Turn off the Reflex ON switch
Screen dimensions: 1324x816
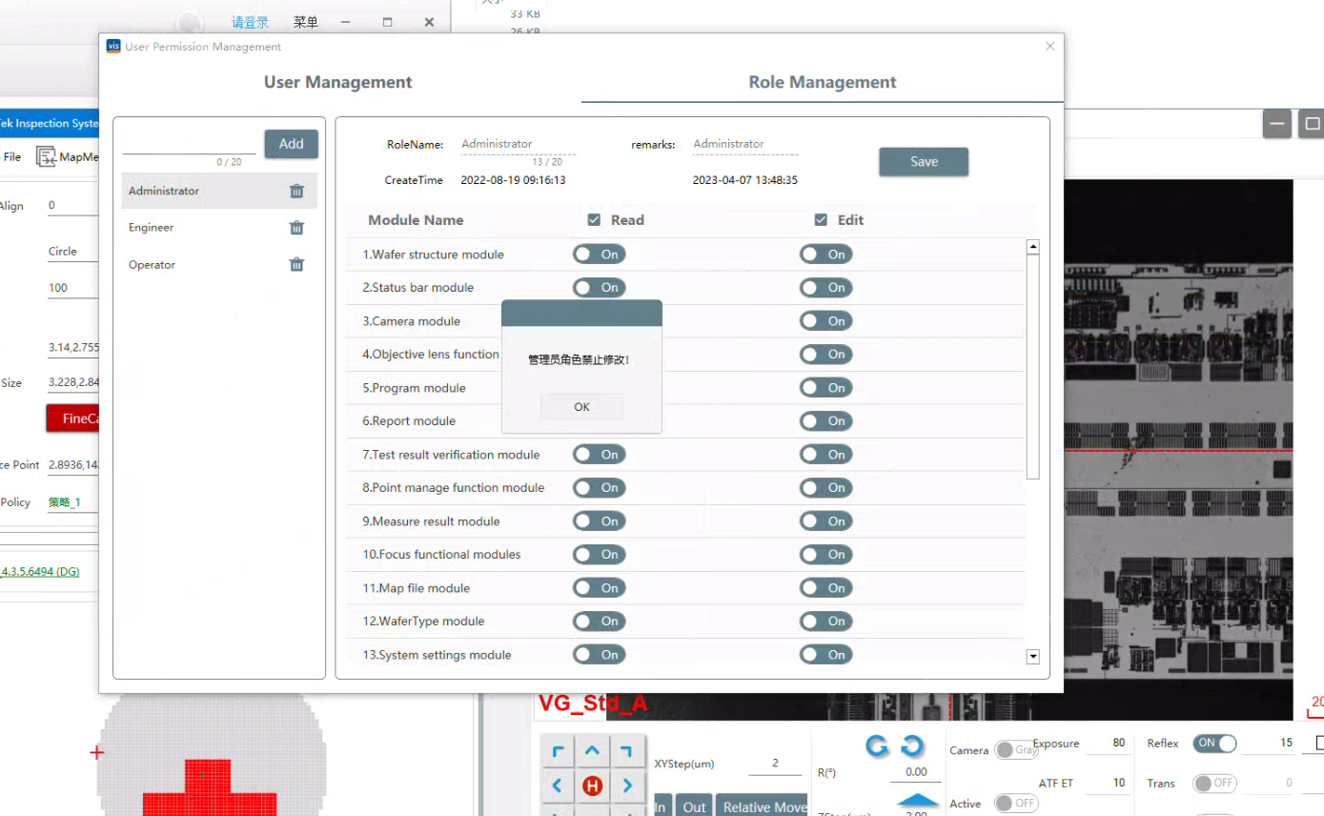pyautogui.click(x=1214, y=744)
